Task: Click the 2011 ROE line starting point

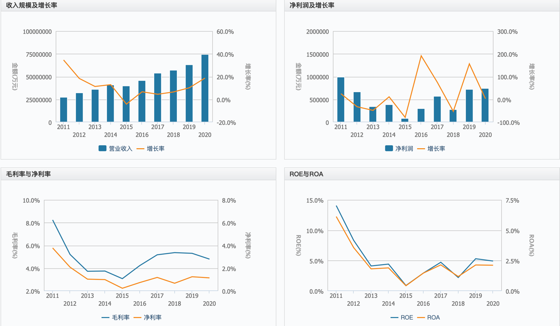Action: 336,206
